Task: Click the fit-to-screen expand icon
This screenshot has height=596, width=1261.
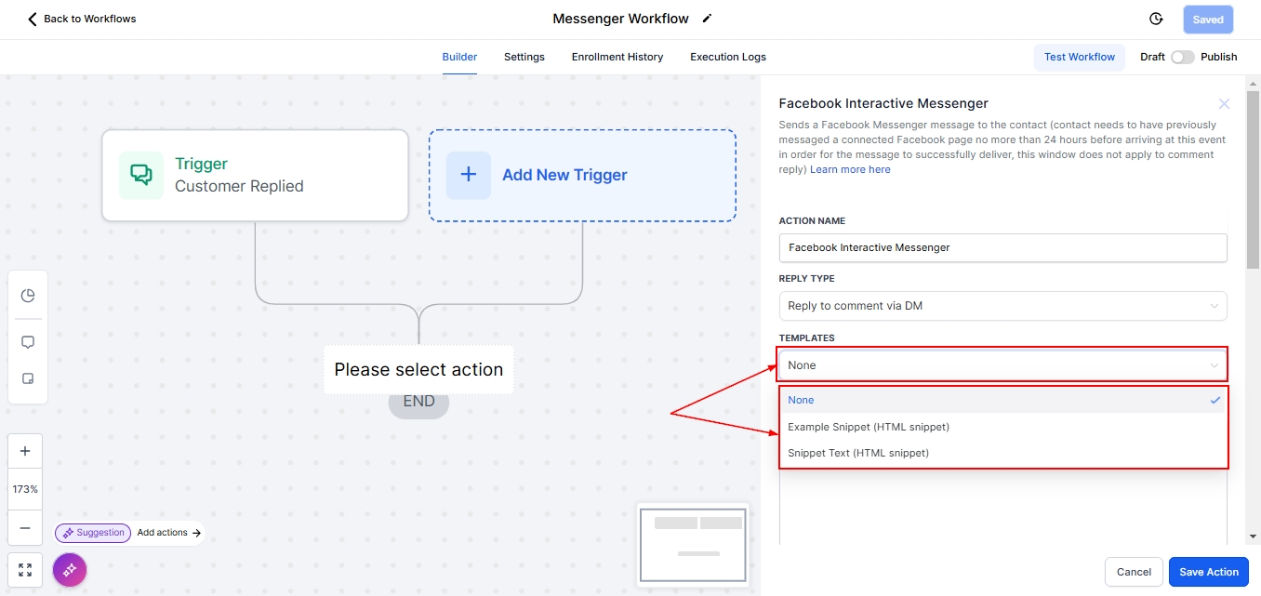Action: pyautogui.click(x=25, y=570)
